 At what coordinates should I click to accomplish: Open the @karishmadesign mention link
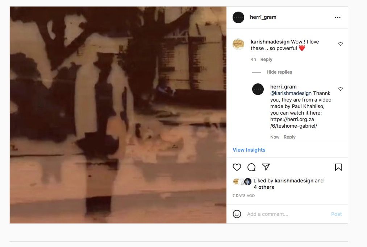coord(291,93)
